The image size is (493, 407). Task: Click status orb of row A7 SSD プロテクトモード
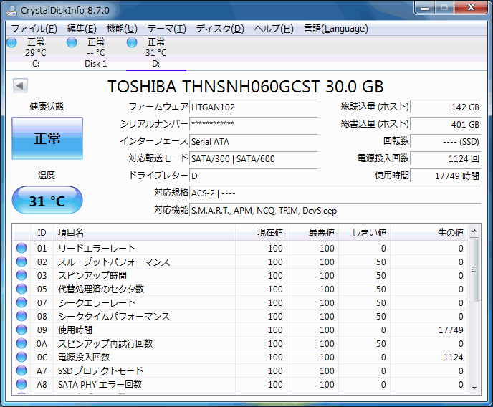(x=21, y=370)
